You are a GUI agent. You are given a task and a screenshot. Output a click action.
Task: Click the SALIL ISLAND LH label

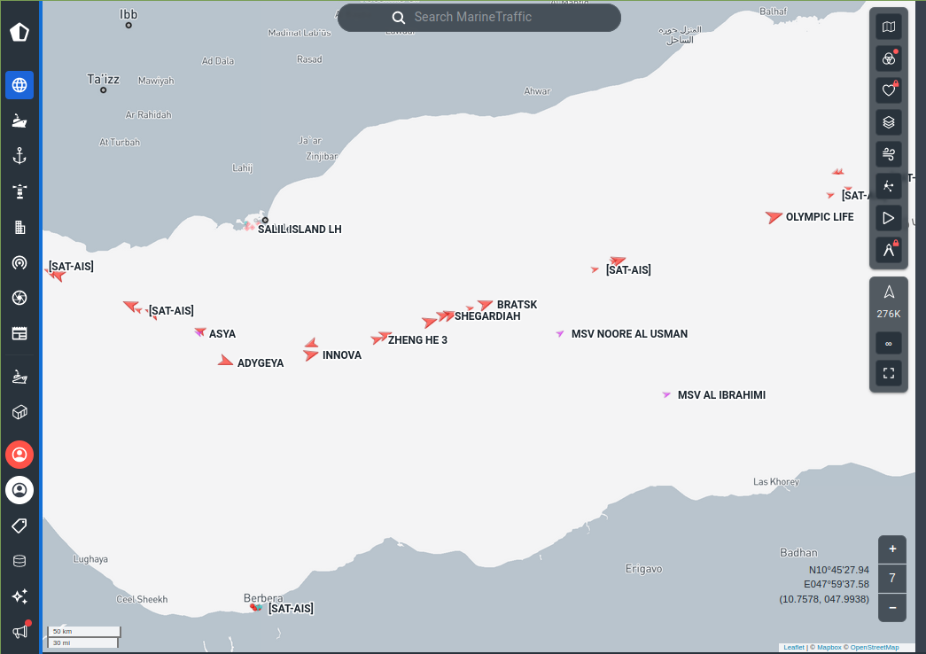300,230
